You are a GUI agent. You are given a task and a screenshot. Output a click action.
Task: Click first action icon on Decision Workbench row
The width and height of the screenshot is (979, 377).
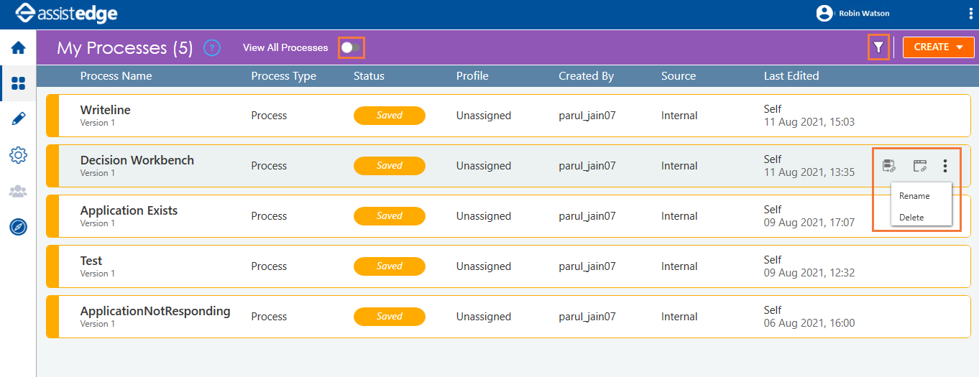(889, 166)
